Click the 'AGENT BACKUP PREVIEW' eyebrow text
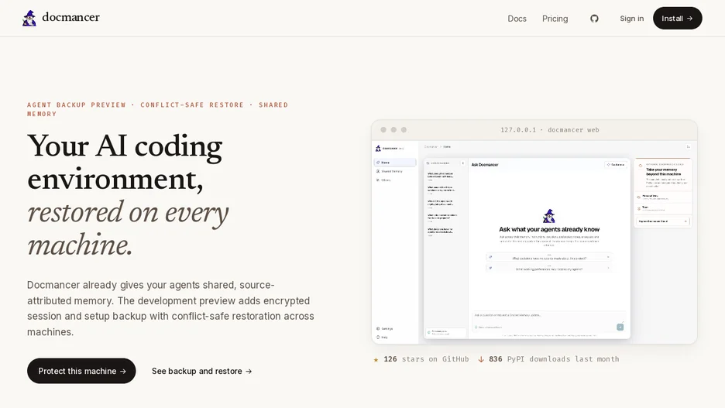Image resolution: width=725 pixels, height=408 pixels. 76,105
